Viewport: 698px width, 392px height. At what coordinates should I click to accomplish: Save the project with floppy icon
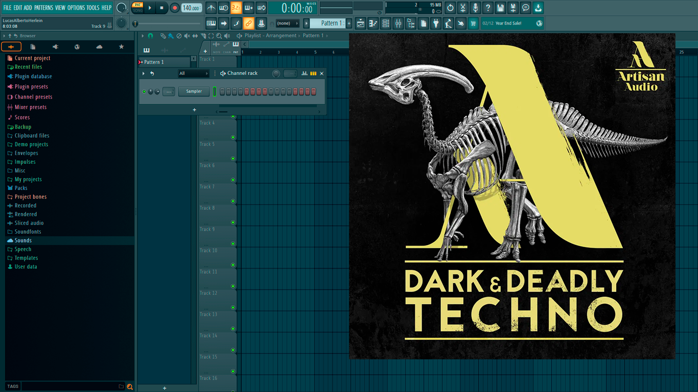pos(501,8)
